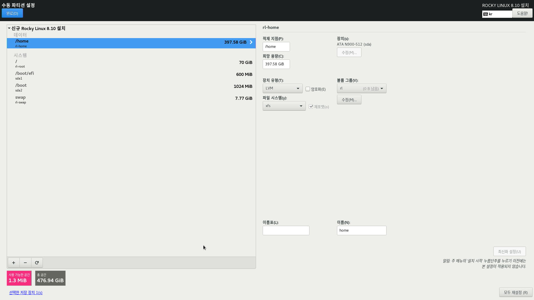The width and height of the screenshot is (534, 300).
Task: Select the /home rl-home partition row
Action: point(131,43)
